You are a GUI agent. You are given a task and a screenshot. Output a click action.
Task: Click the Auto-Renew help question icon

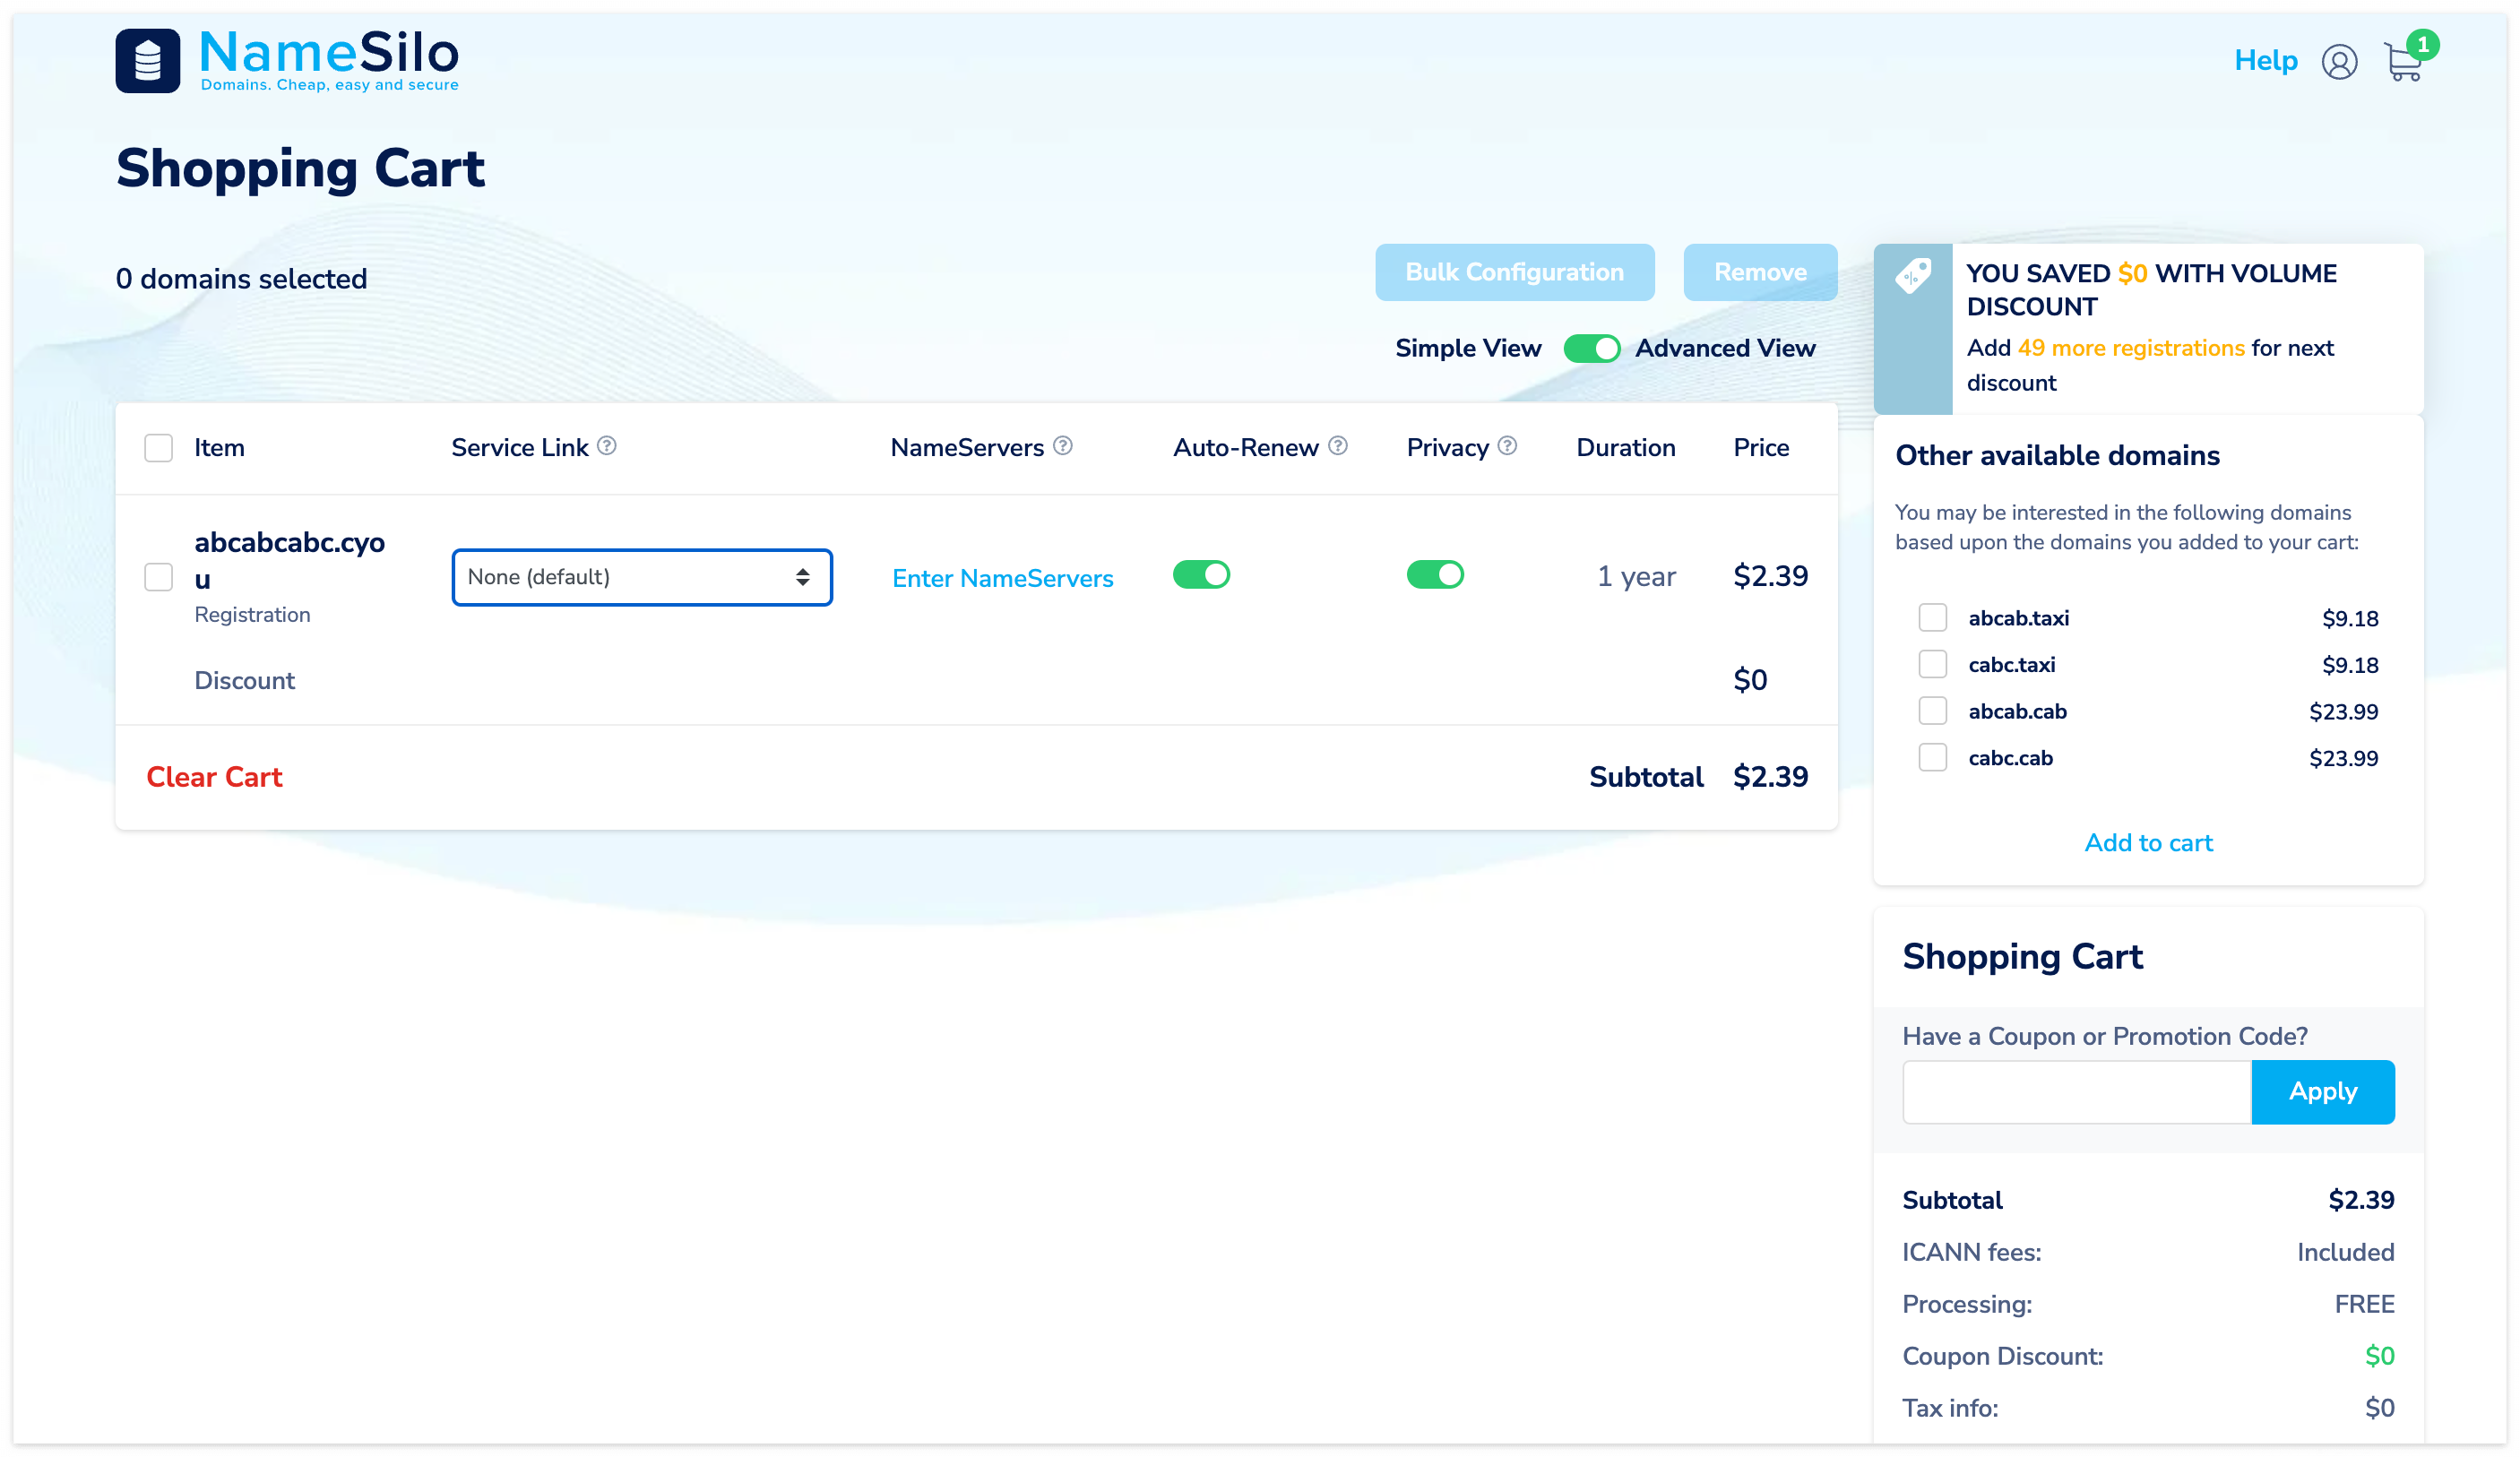pos(1338,446)
